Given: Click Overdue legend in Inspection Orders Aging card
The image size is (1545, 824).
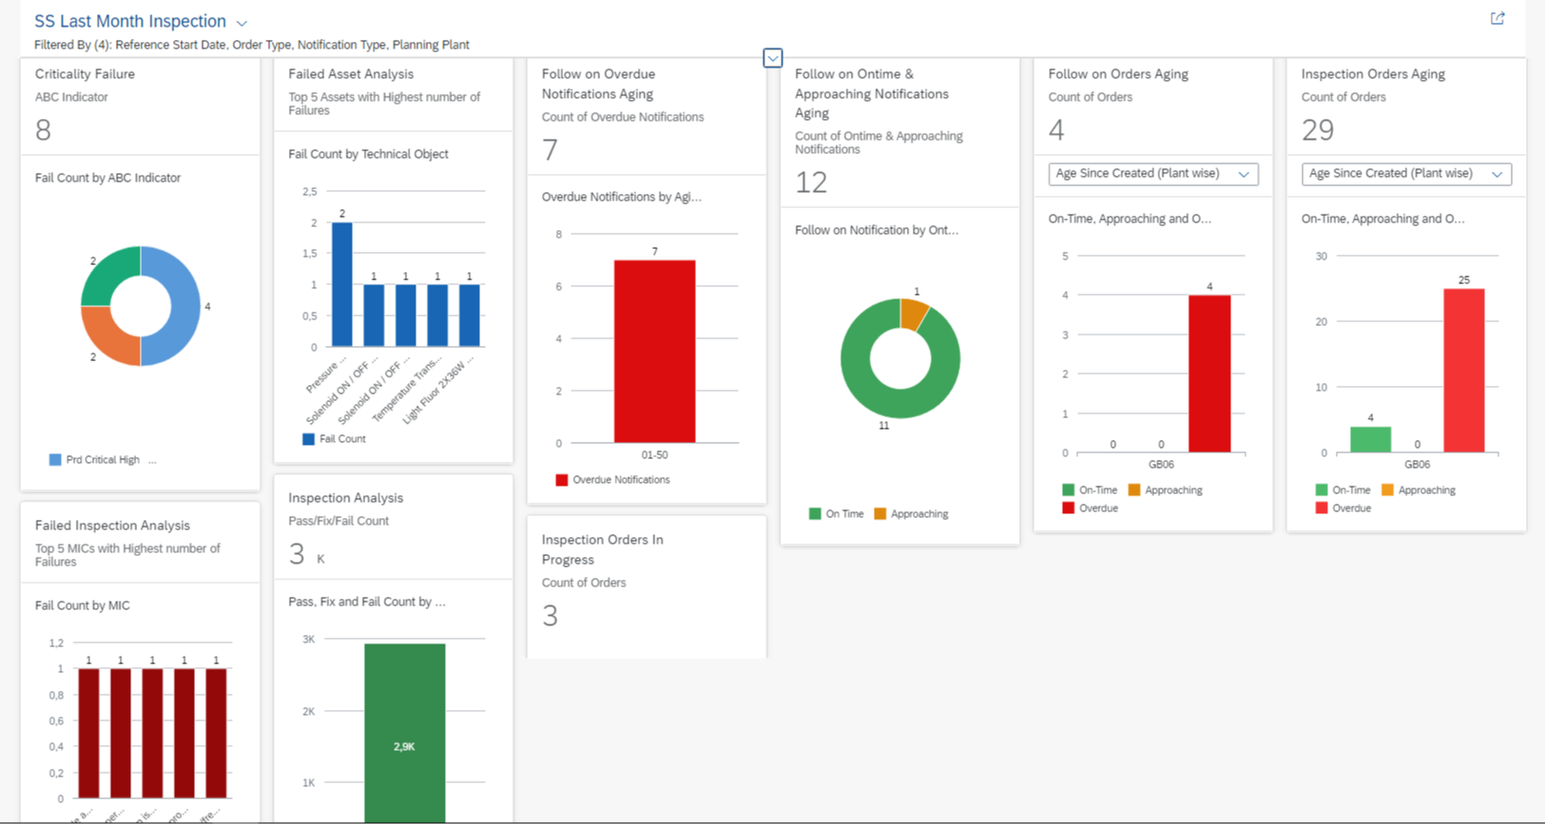Looking at the screenshot, I should (1342, 508).
